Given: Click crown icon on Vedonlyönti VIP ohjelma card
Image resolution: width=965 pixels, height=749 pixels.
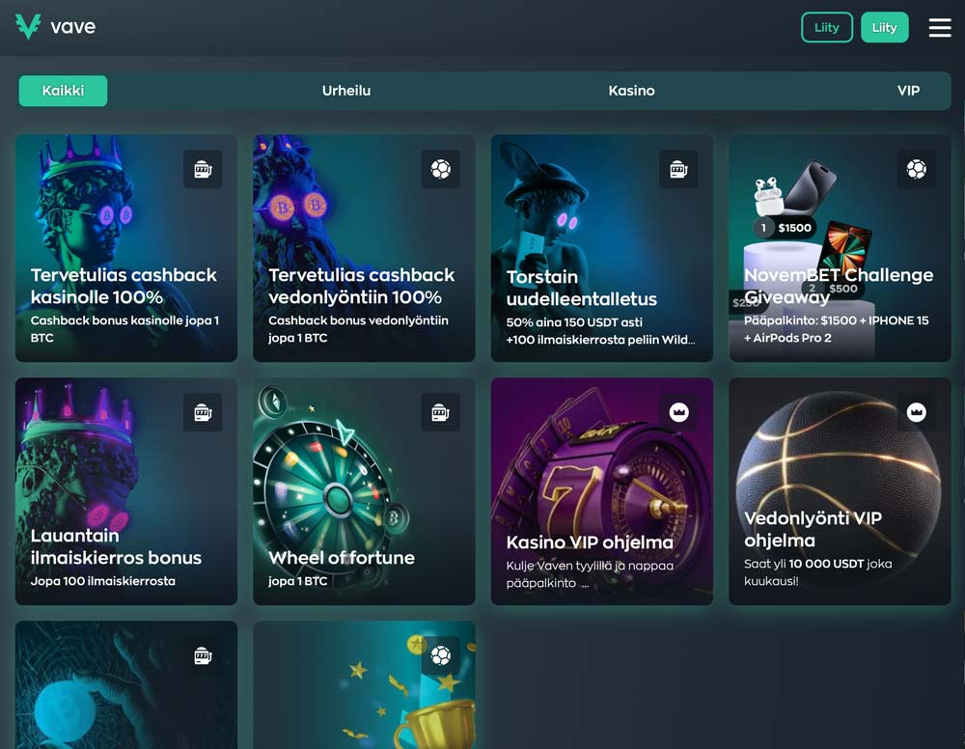Looking at the screenshot, I should click(x=917, y=412).
